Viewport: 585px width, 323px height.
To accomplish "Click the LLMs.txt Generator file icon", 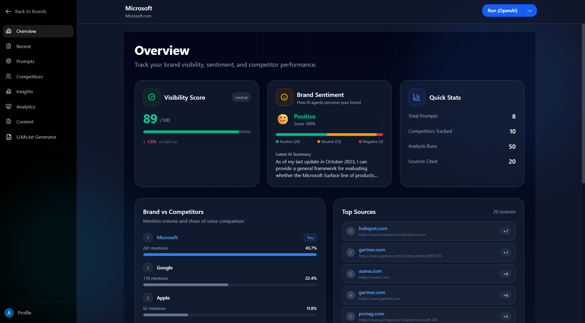I will [9, 137].
